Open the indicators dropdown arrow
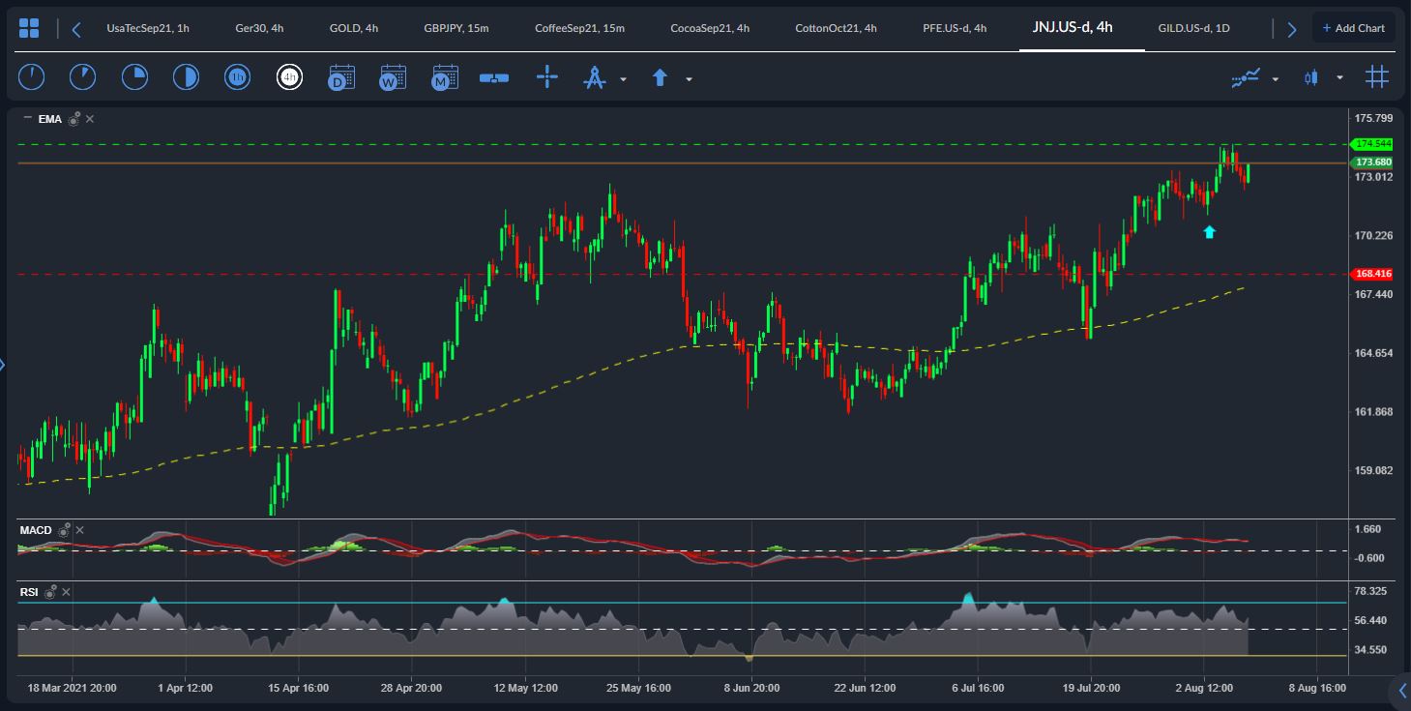 tap(1275, 79)
